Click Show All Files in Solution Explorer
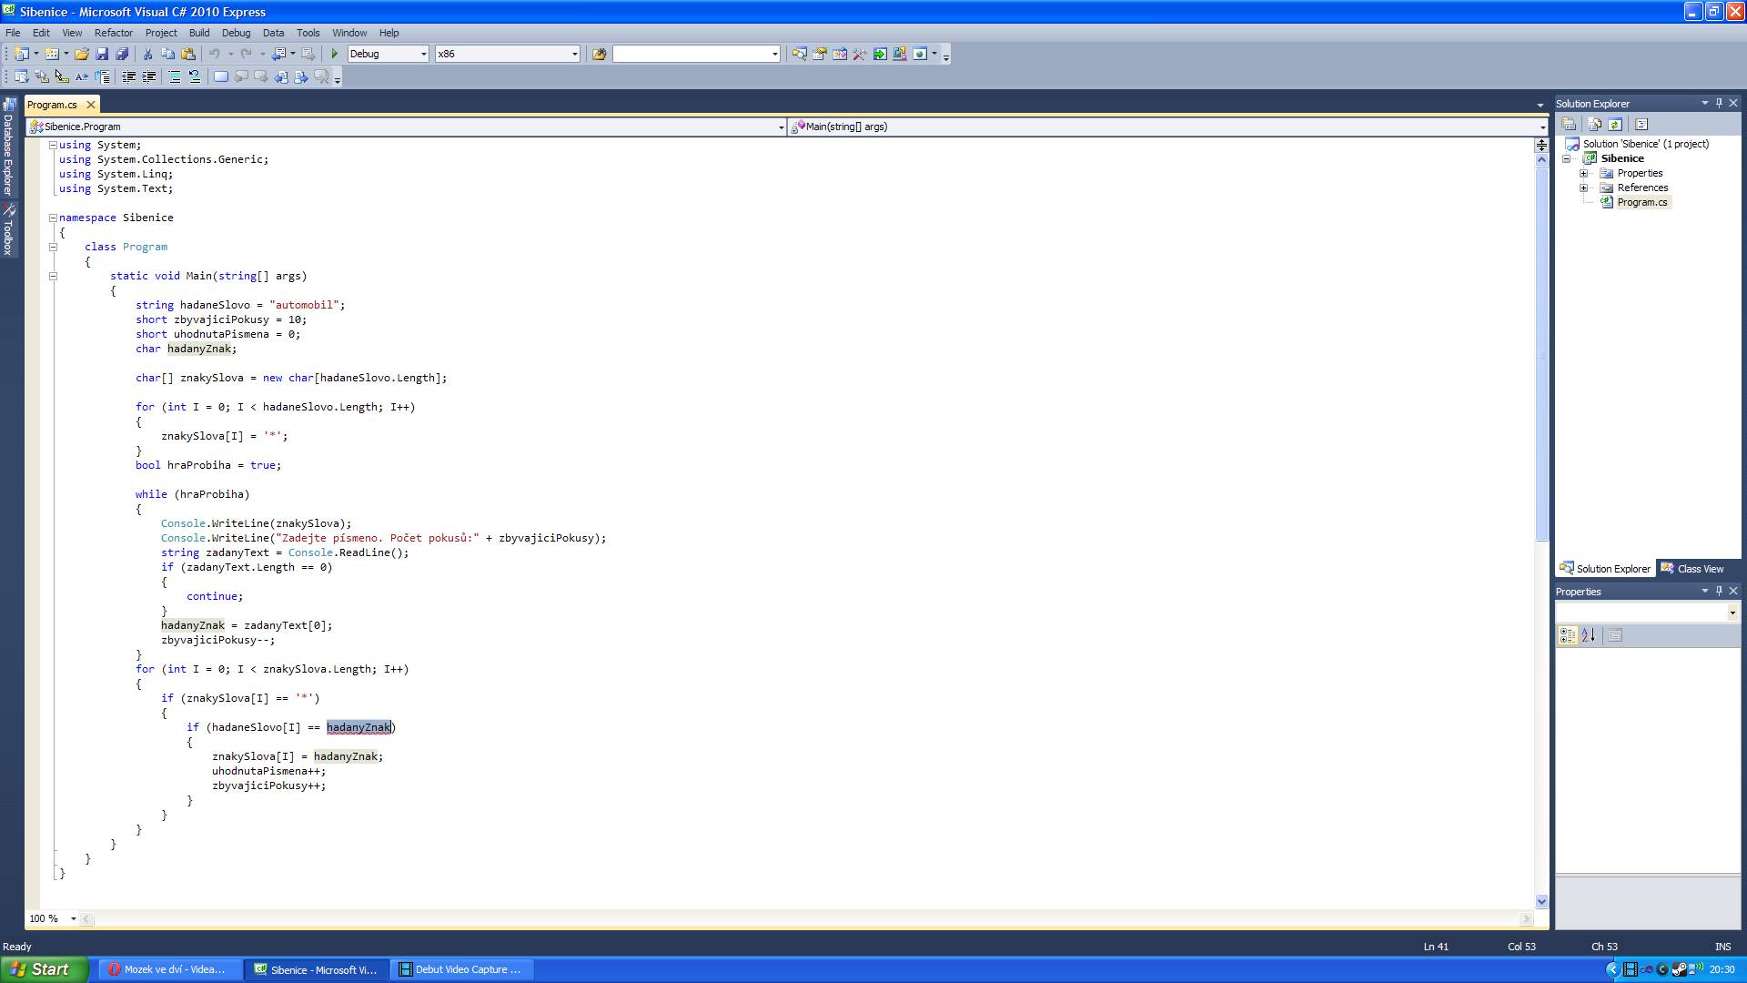The height and width of the screenshot is (983, 1747). click(x=1594, y=124)
